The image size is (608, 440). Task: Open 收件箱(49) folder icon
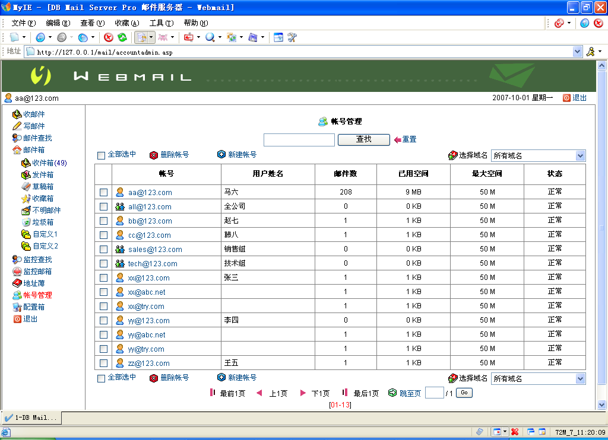click(26, 162)
